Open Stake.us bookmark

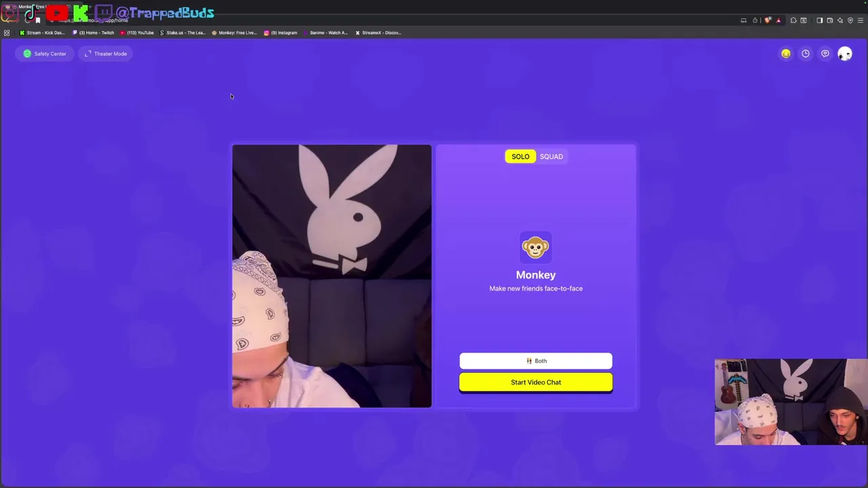183,33
